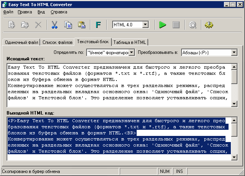Click status text "Скопировано в буфер обмена"
The image size is (245, 176).
tap(31, 171)
